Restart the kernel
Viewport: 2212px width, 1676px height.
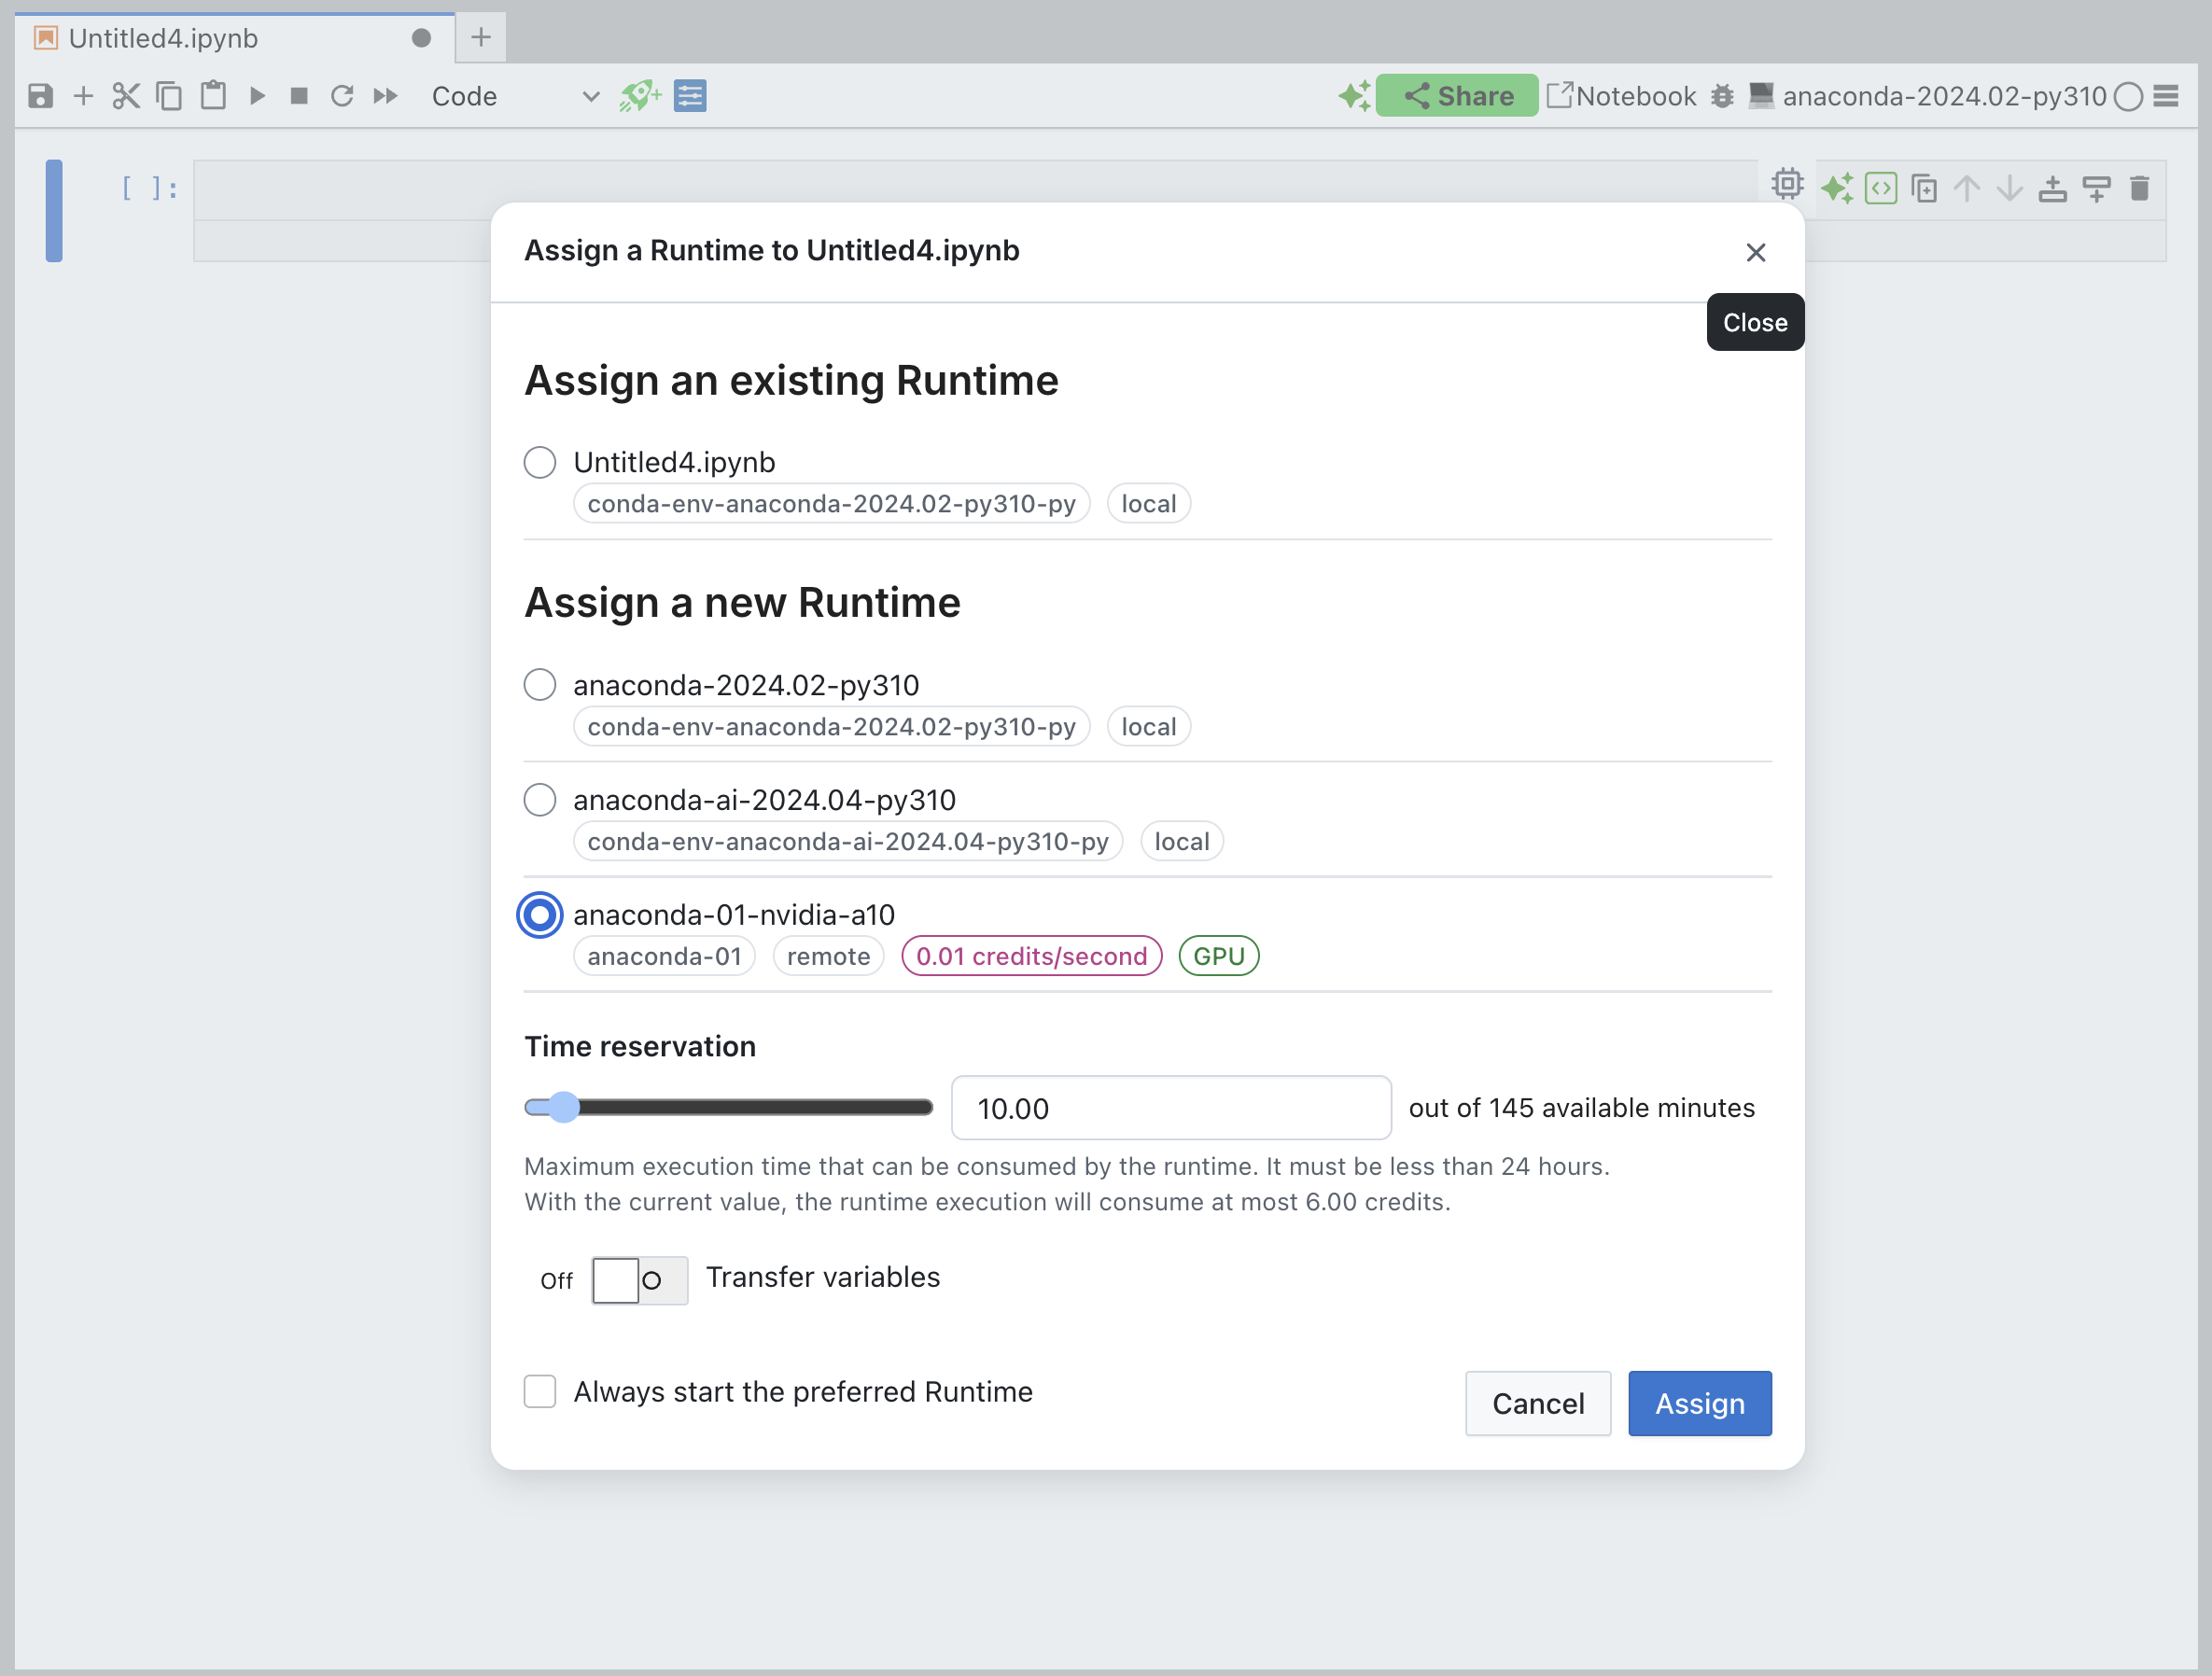(342, 96)
